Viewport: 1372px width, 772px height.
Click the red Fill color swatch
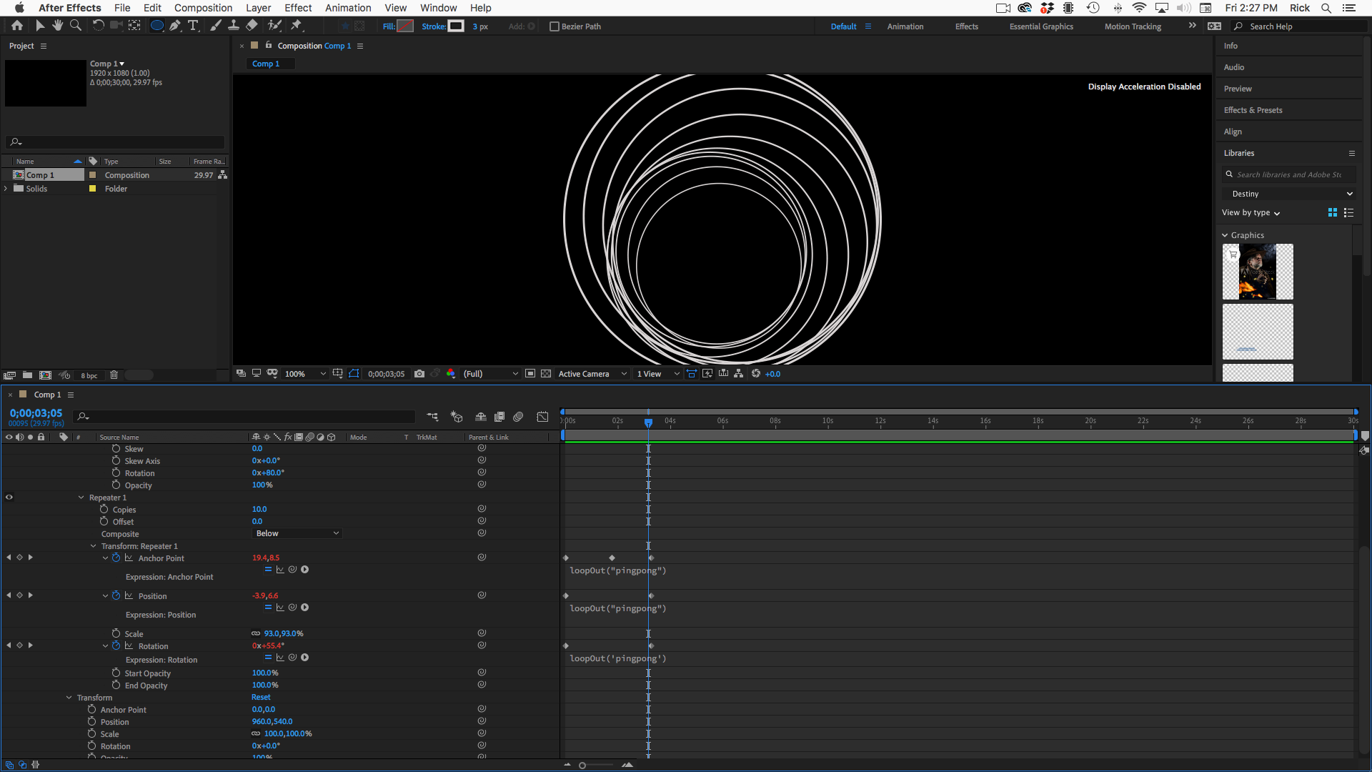tap(404, 26)
